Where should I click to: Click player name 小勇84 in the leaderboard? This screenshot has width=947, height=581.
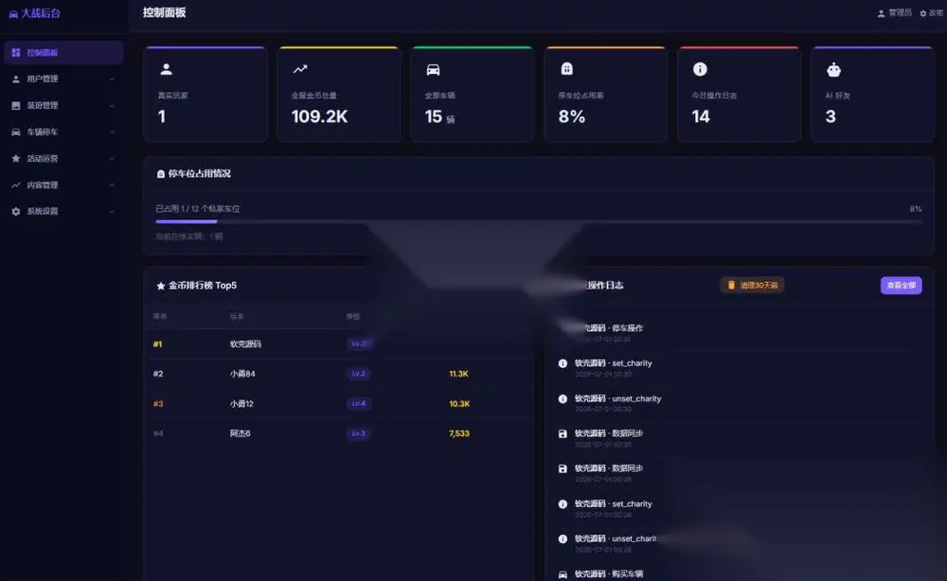242,374
